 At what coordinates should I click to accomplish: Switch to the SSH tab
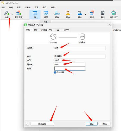click(x=58, y=30)
